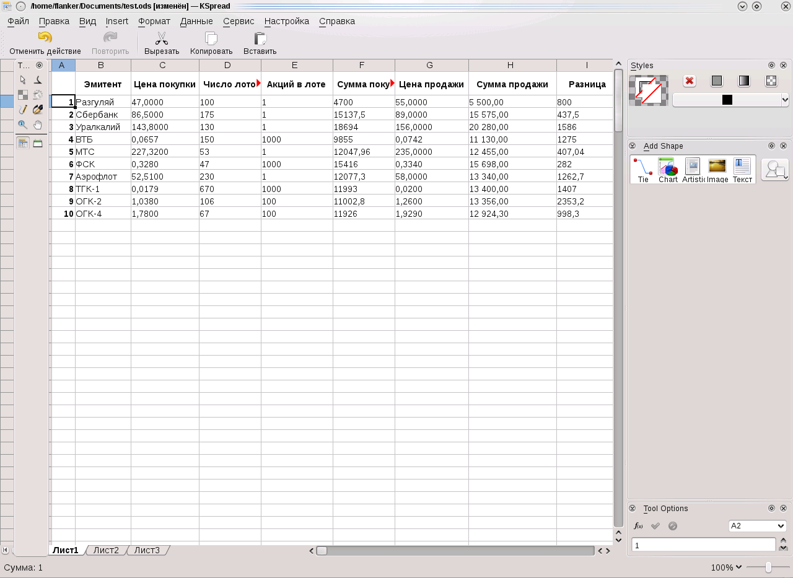Select the green calendar tool in toolbox
The image size is (793, 578).
pos(38,143)
